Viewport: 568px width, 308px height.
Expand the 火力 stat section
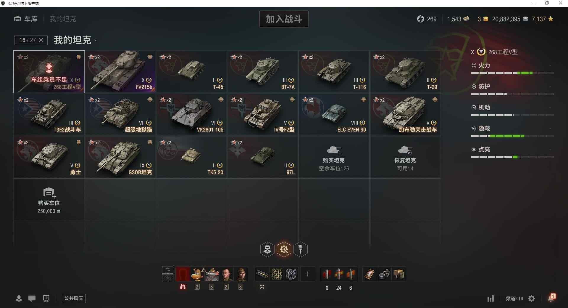pos(512,65)
